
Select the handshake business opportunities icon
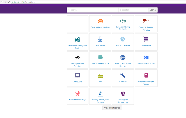click(123, 21)
